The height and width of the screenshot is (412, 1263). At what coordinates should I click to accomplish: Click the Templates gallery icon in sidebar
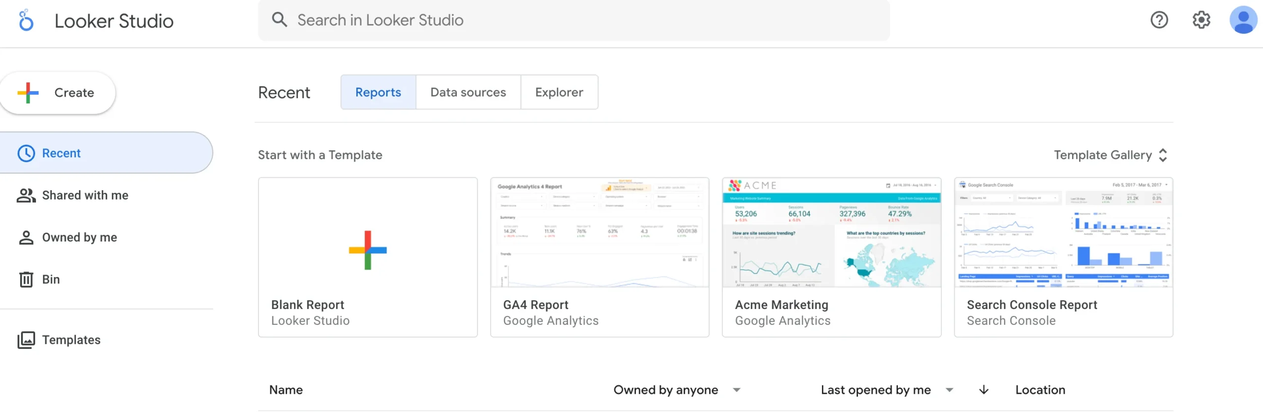[26, 340]
